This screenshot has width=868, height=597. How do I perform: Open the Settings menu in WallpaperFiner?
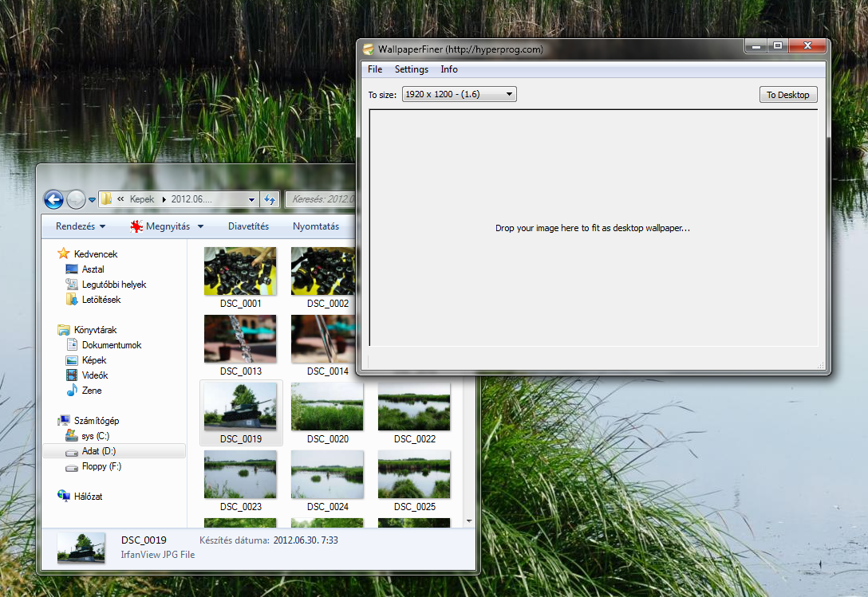point(411,69)
